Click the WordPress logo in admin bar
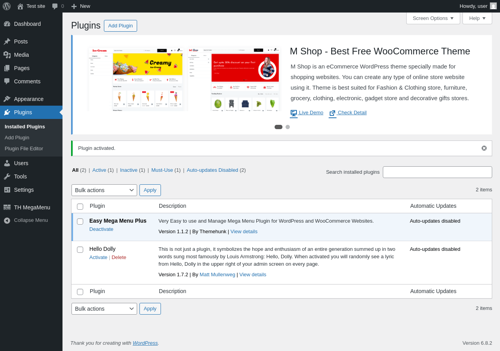This screenshot has width=500, height=351. (7, 6)
